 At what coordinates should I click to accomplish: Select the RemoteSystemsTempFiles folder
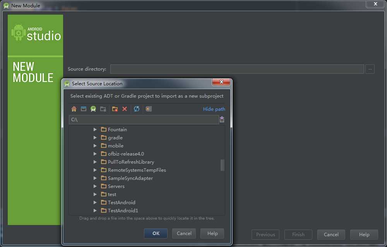[x=134, y=170]
